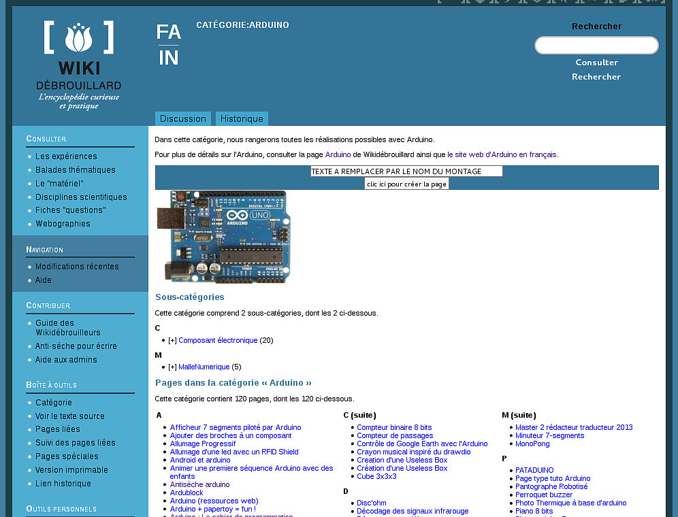Open Afficheur 7 segments piloté par Arduino
This screenshot has height=517, width=678.
[236, 427]
